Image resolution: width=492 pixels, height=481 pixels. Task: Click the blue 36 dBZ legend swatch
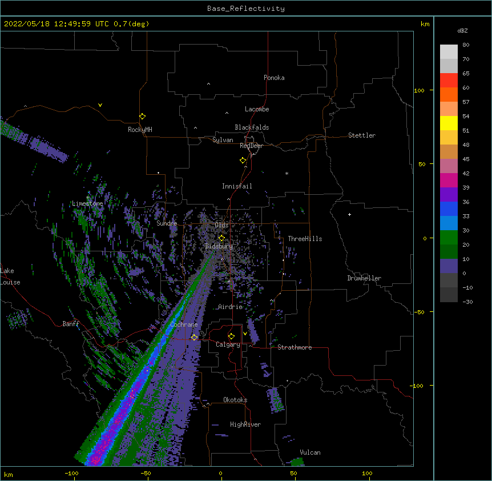point(449,209)
